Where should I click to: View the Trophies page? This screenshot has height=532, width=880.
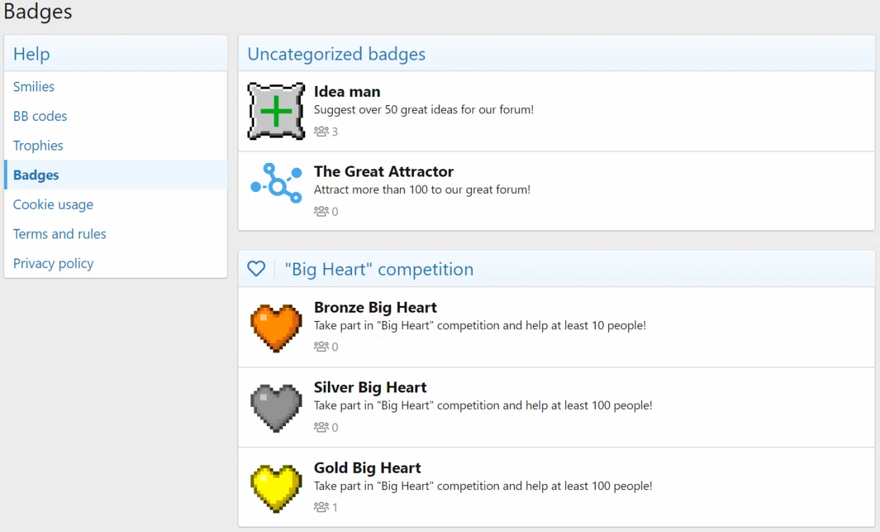(38, 146)
